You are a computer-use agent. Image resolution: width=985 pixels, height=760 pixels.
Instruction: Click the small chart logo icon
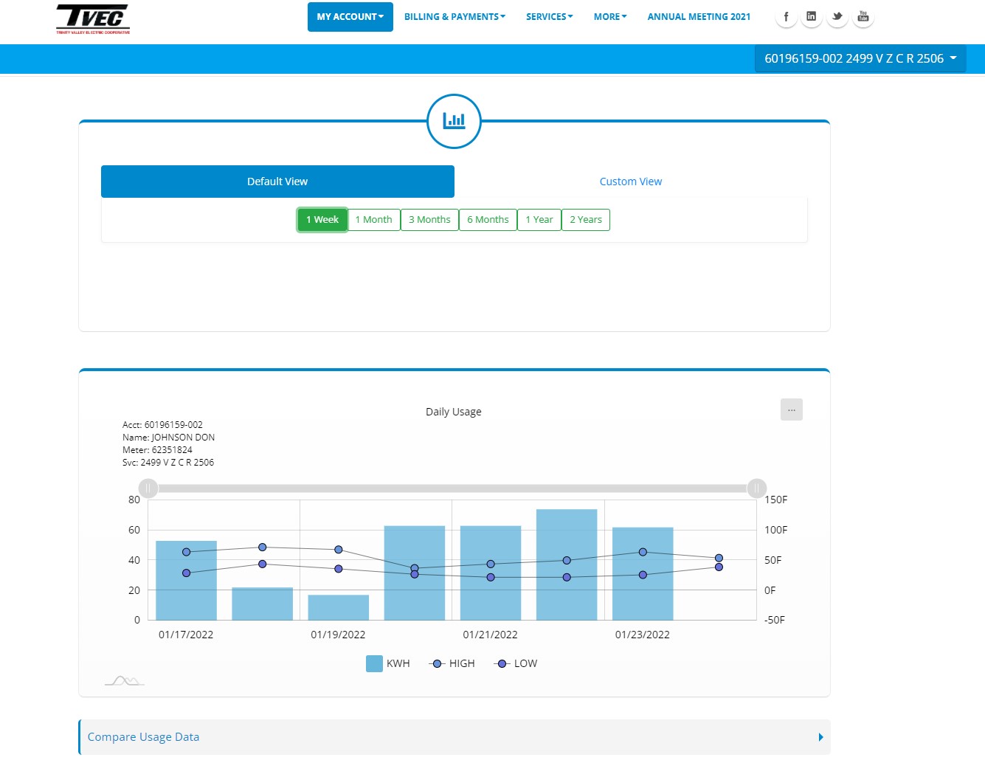pyautogui.click(x=124, y=680)
